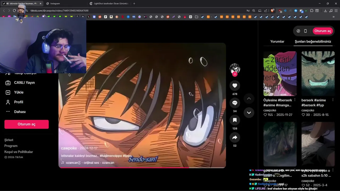Image resolution: width=340 pixels, height=191 pixels.
Task: Open more options for 'berserk #anime #berserk #fyp' card
Action: pos(333,100)
